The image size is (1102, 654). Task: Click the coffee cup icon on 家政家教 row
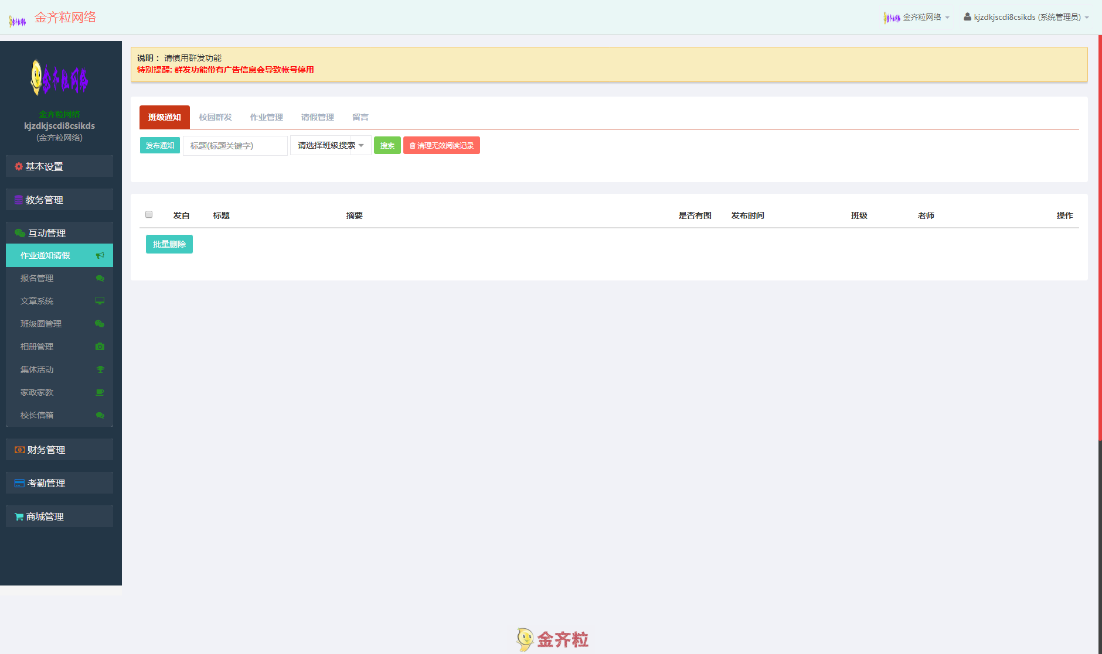click(100, 392)
